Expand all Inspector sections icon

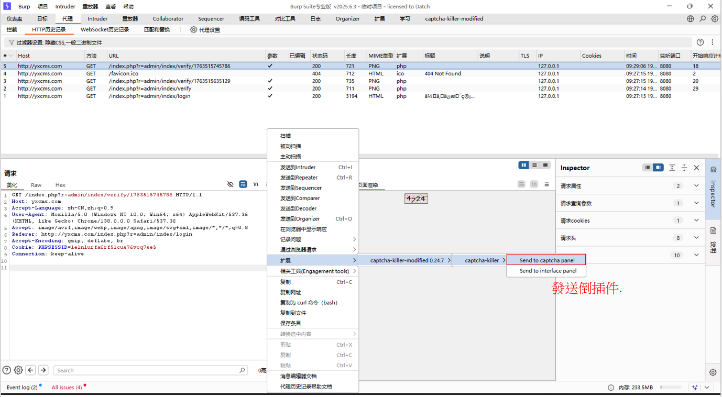(x=672, y=168)
